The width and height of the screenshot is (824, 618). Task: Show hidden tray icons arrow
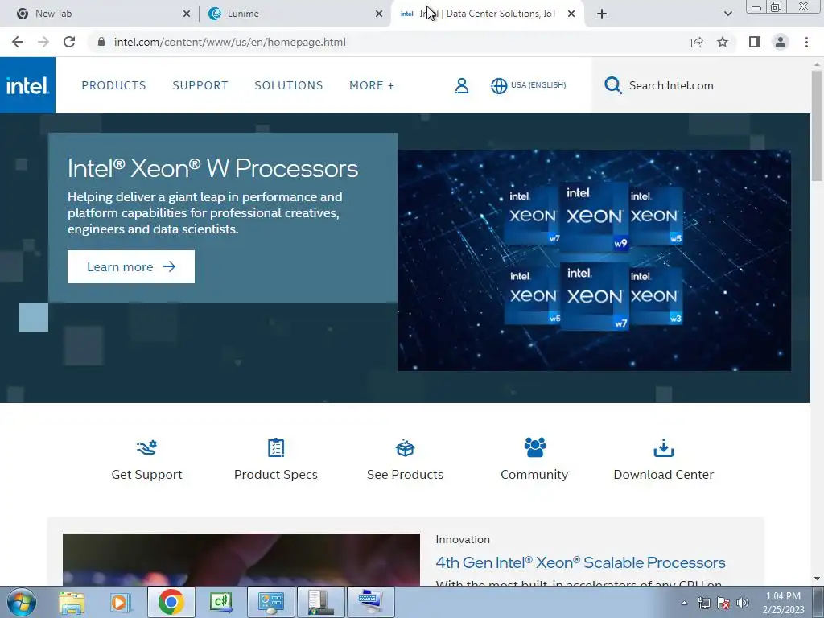[x=684, y=603]
